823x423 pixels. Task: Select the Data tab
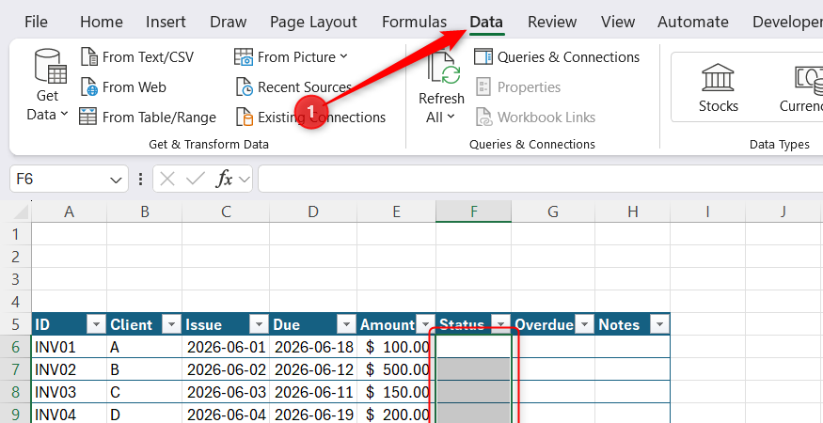click(486, 22)
